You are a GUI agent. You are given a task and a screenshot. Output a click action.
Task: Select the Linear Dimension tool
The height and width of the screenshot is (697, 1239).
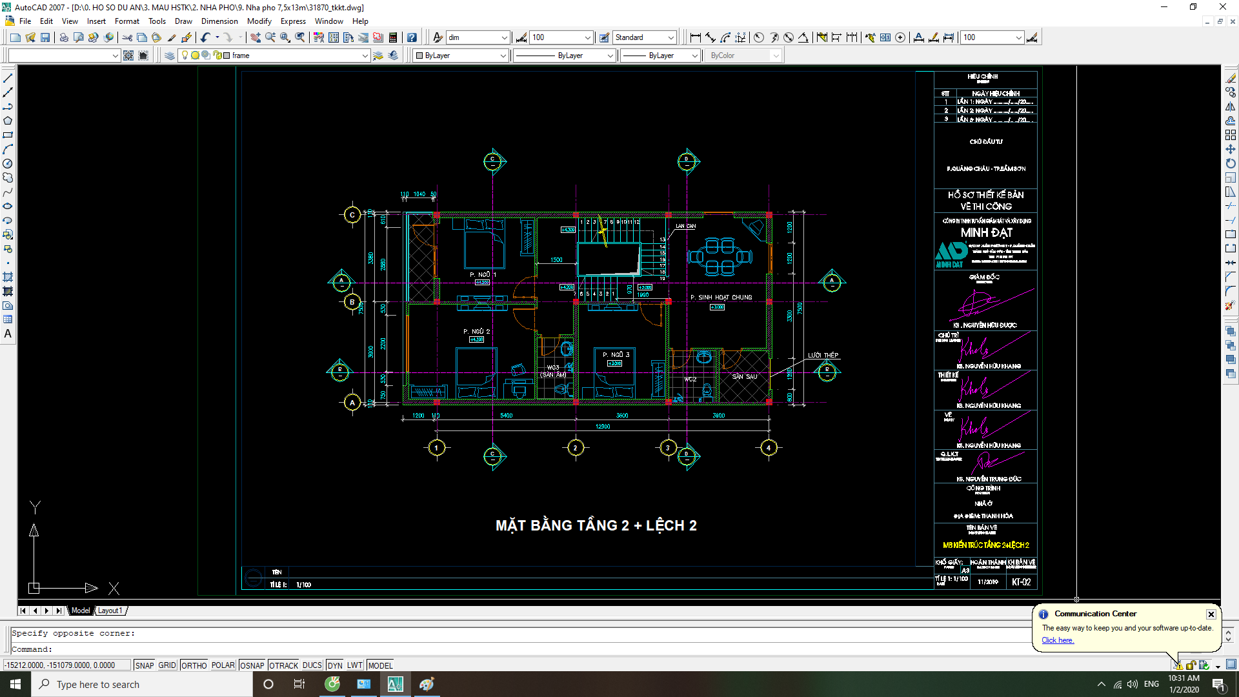point(695,37)
